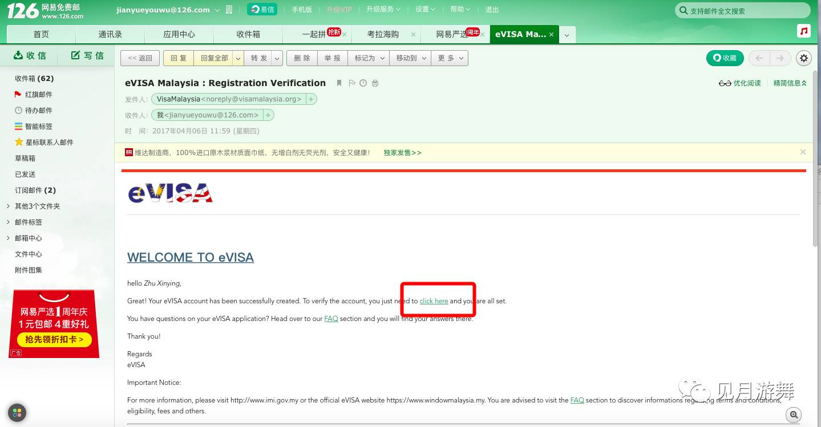Click 写信 to compose mail
This screenshot has height=427, width=821.
pyautogui.click(x=87, y=55)
